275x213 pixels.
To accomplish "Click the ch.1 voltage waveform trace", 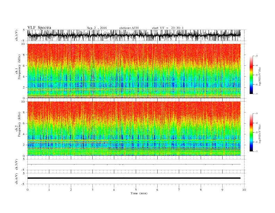I will click(x=134, y=35).
